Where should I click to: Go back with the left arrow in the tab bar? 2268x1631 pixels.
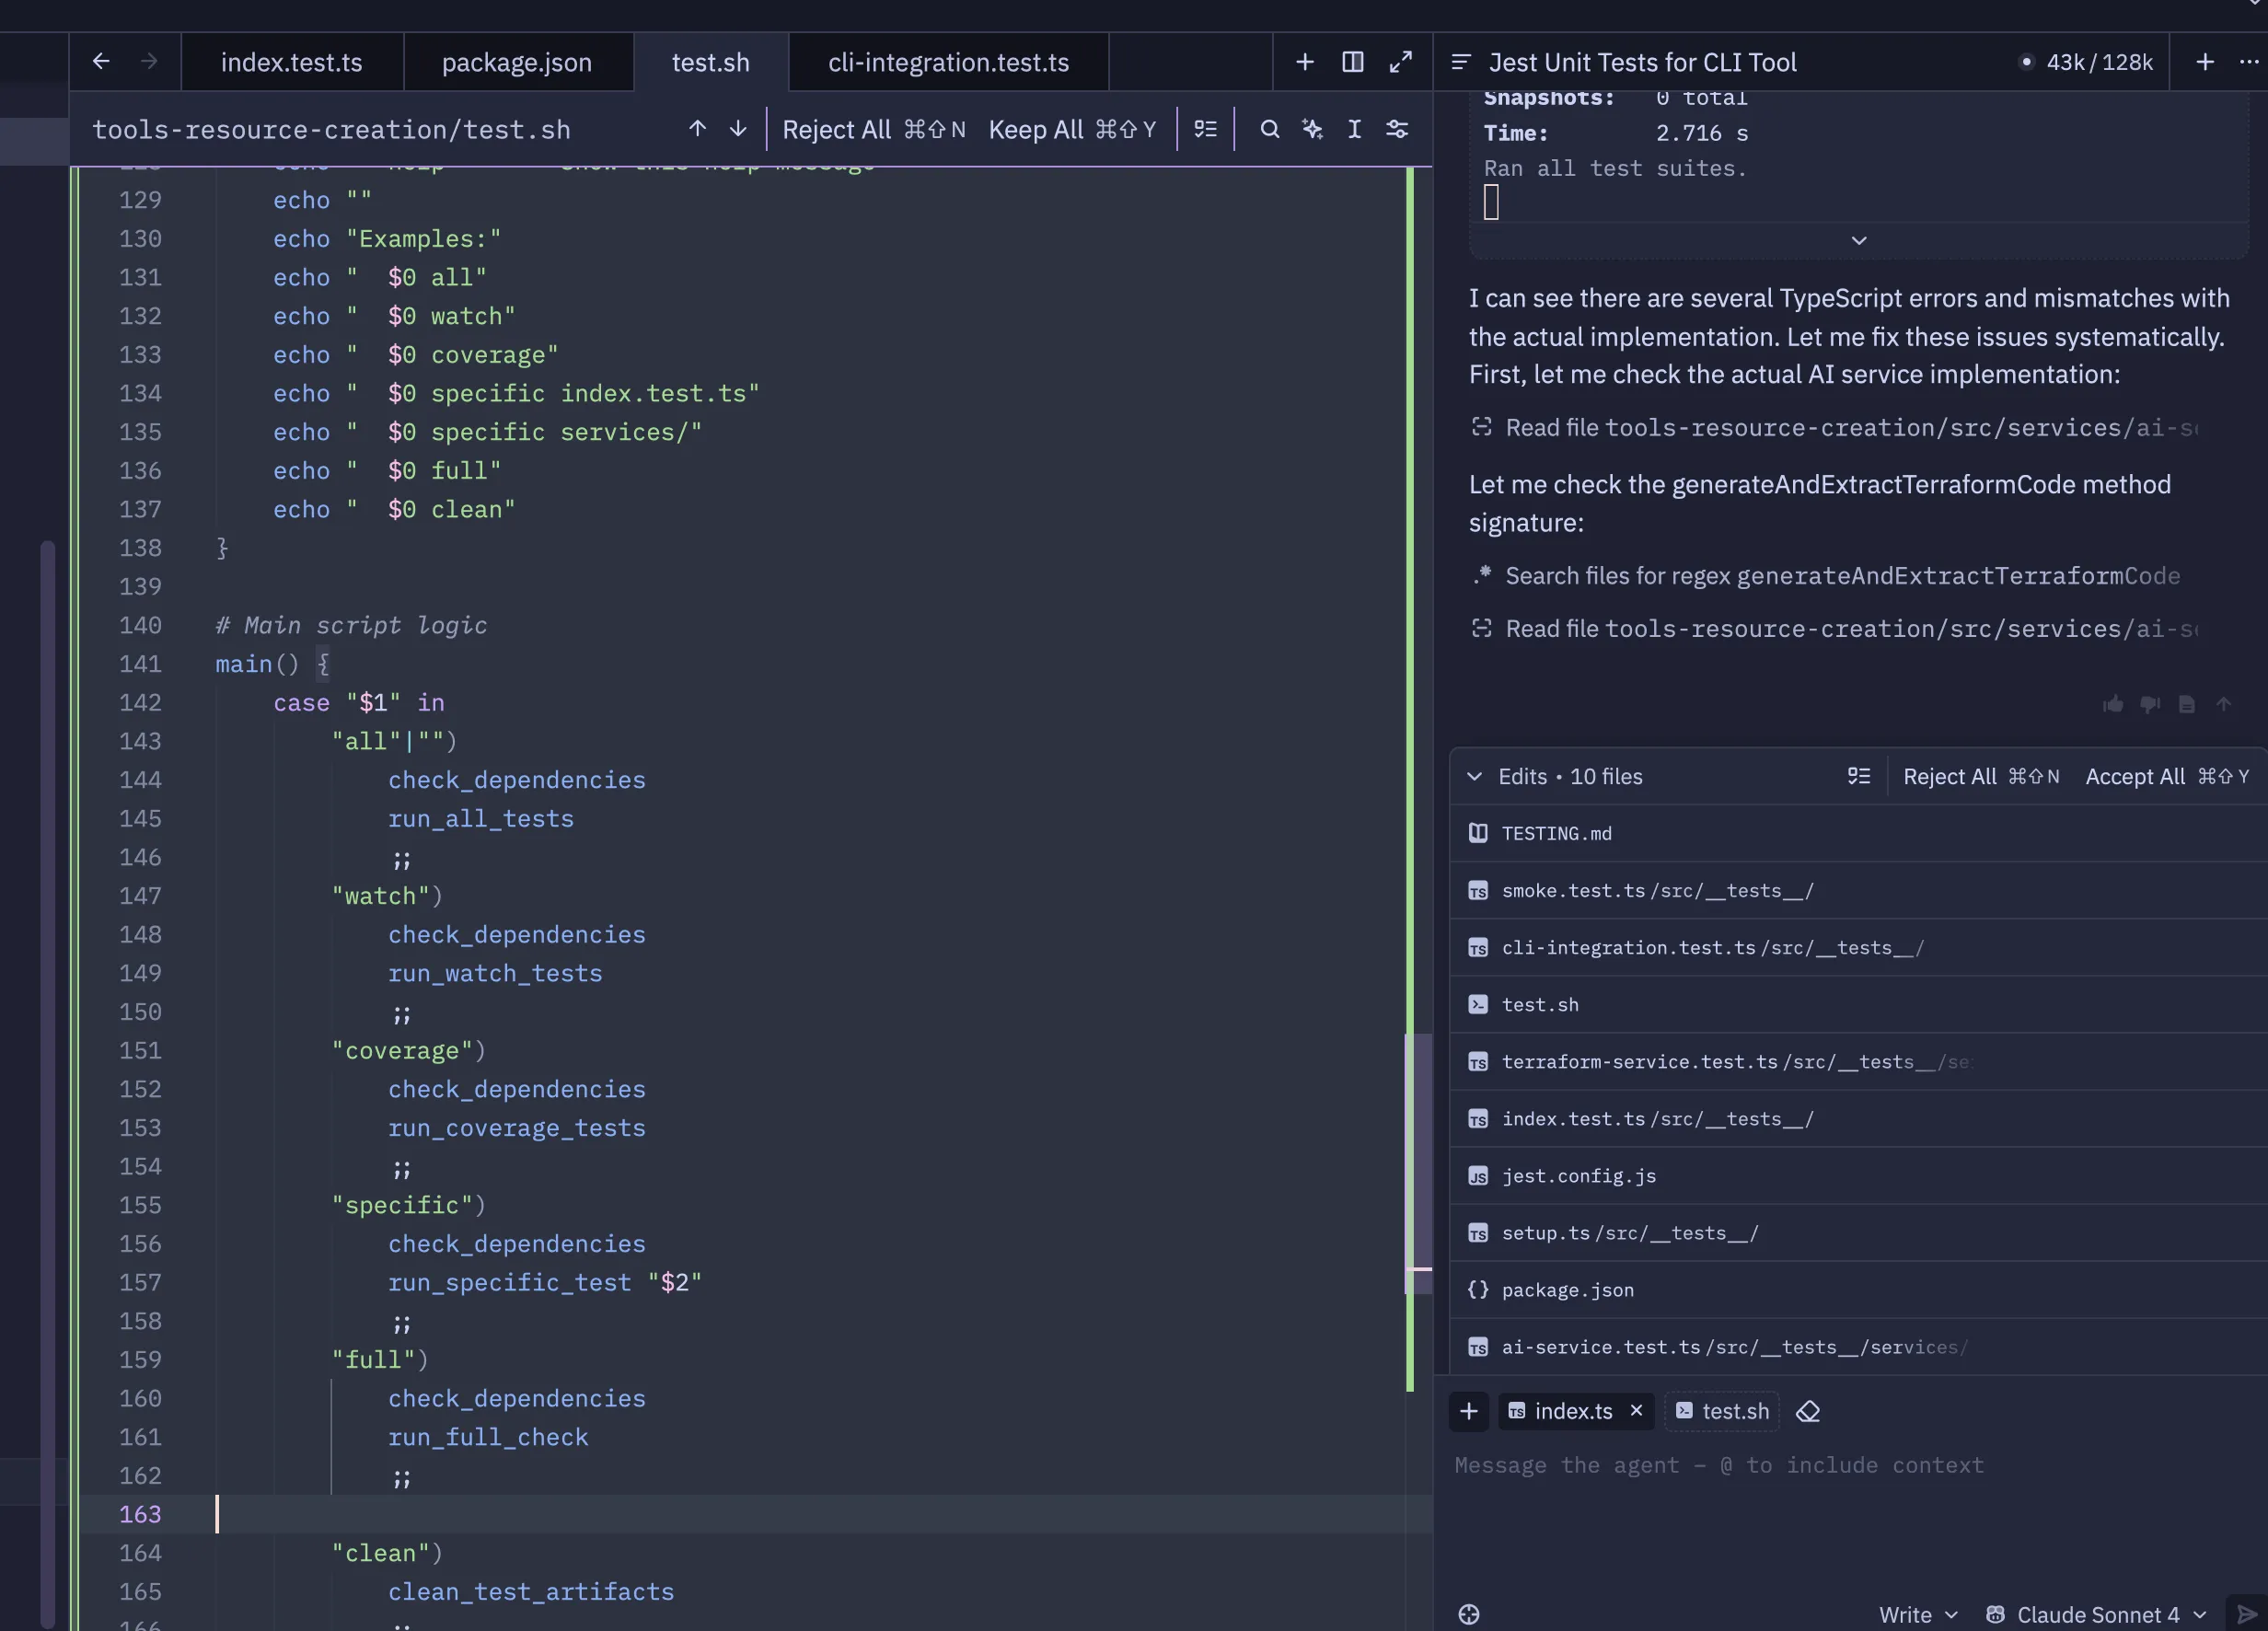coord(100,61)
